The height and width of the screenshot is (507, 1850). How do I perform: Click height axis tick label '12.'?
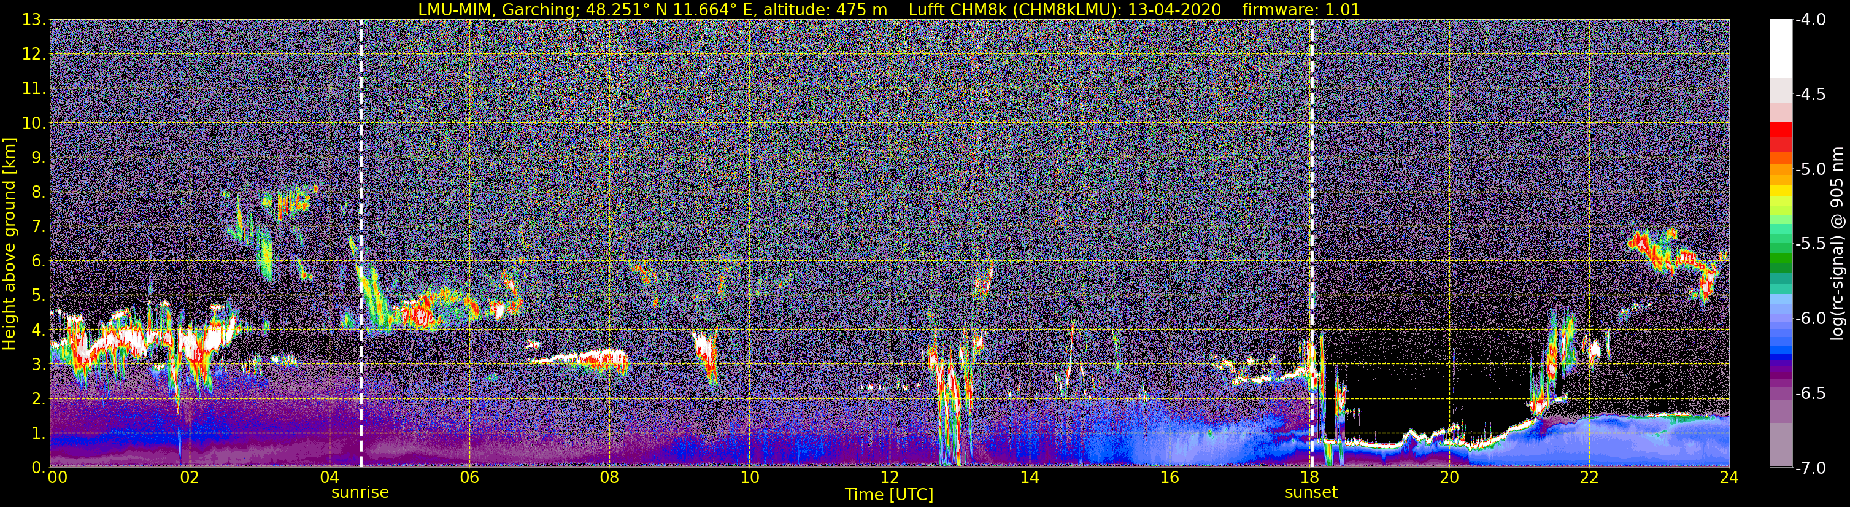point(34,55)
